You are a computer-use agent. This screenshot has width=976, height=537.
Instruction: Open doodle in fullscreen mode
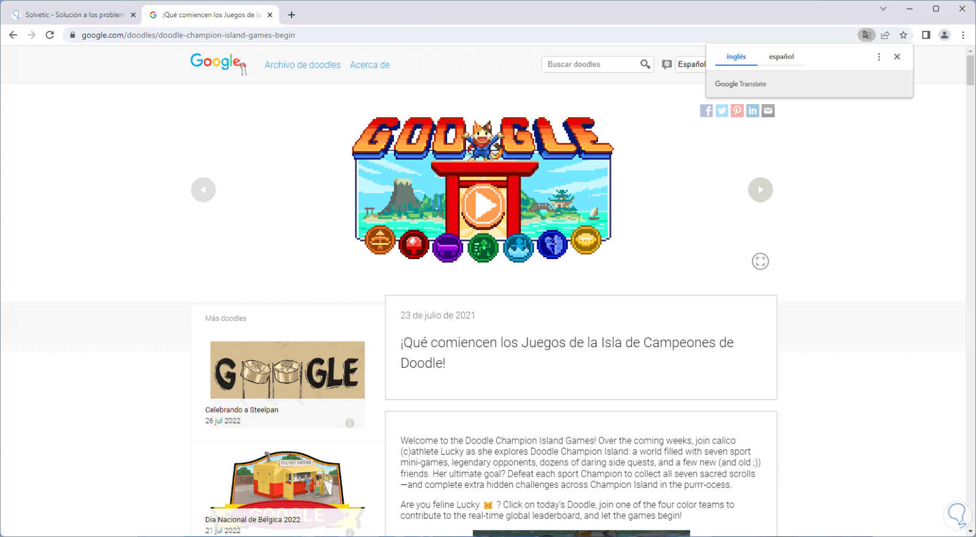[760, 261]
